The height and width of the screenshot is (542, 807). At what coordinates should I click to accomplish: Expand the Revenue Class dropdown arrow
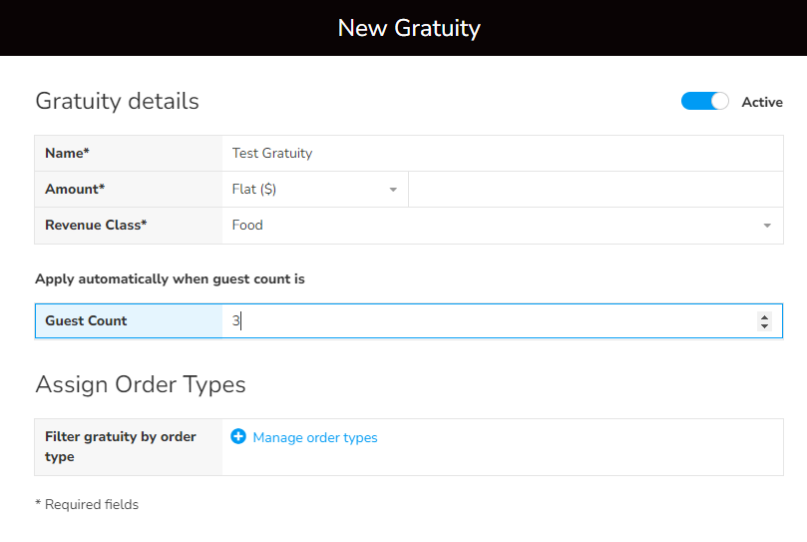tap(767, 226)
